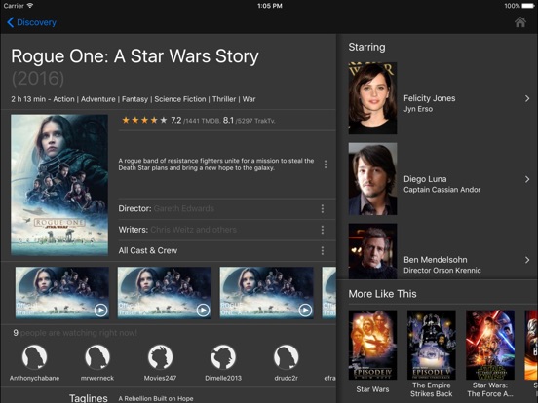Open Ben Mendelsohn photo

pos(372,251)
